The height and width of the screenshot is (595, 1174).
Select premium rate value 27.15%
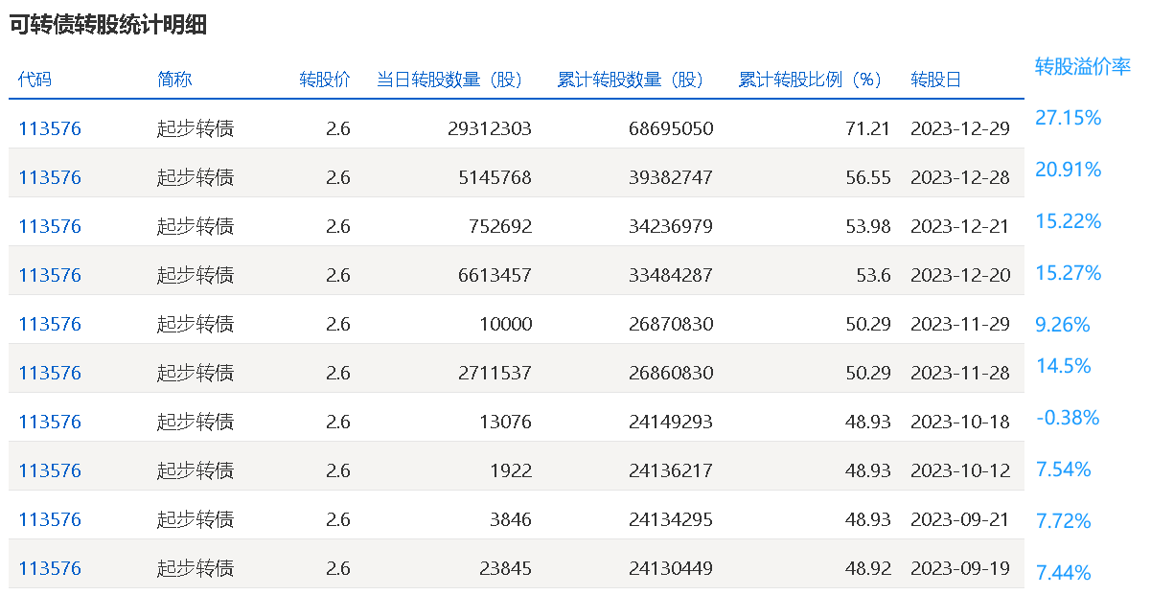click(1069, 118)
